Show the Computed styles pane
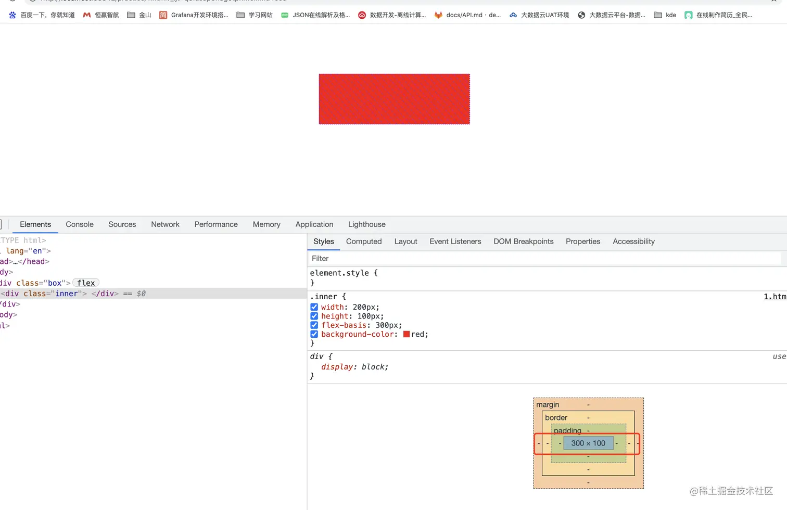Viewport: 787px width, 510px height. pos(364,241)
